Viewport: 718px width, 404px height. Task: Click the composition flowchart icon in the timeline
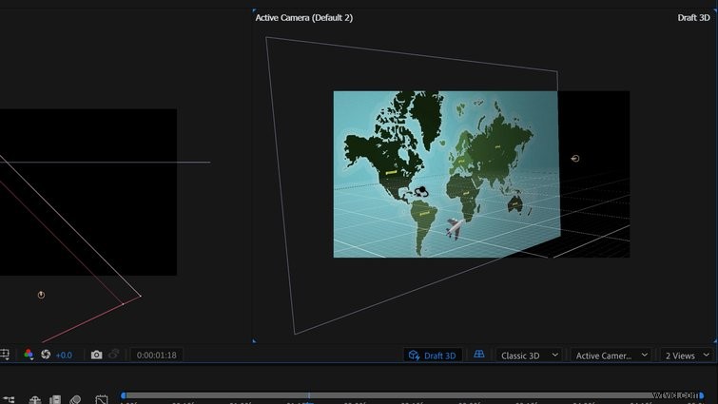(9, 400)
